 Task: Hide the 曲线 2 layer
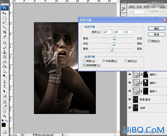pyautogui.click(x=129, y=74)
